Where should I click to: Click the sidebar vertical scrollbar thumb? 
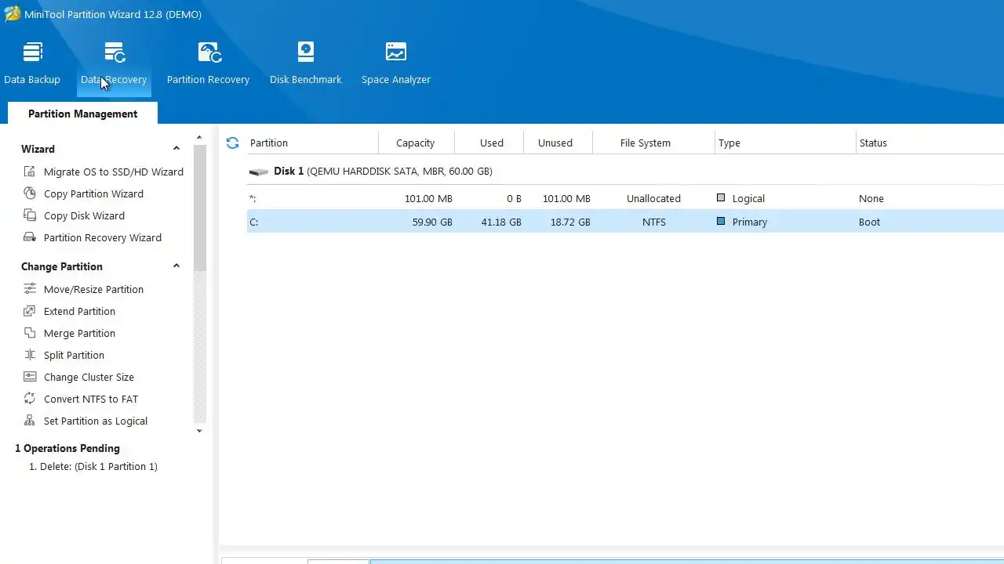[199, 208]
